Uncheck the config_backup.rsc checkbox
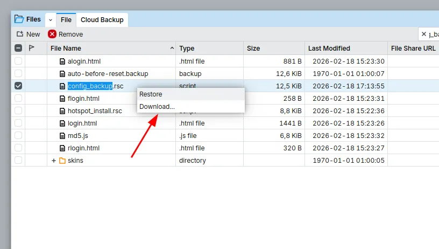Image resolution: width=439 pixels, height=249 pixels. click(x=18, y=86)
